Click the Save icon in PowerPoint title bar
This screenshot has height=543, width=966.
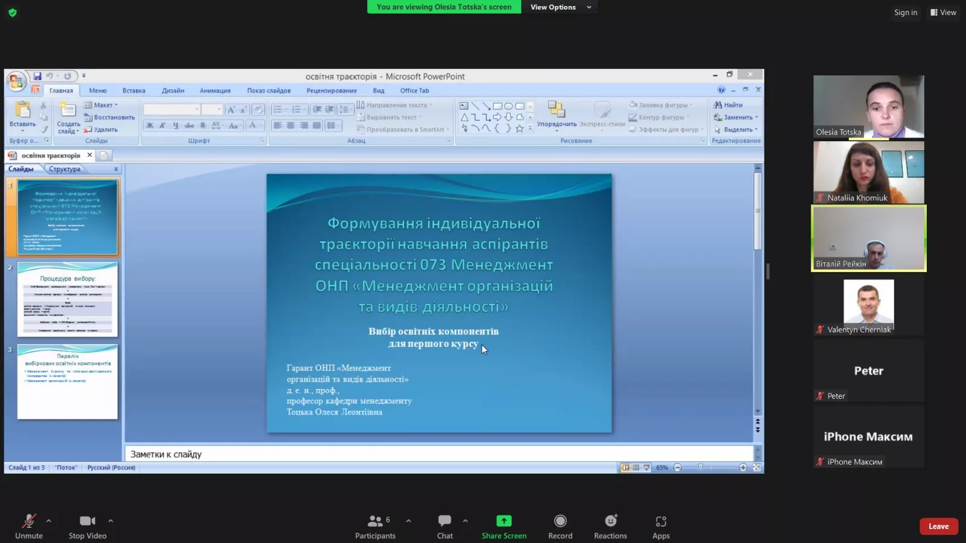pyautogui.click(x=37, y=76)
